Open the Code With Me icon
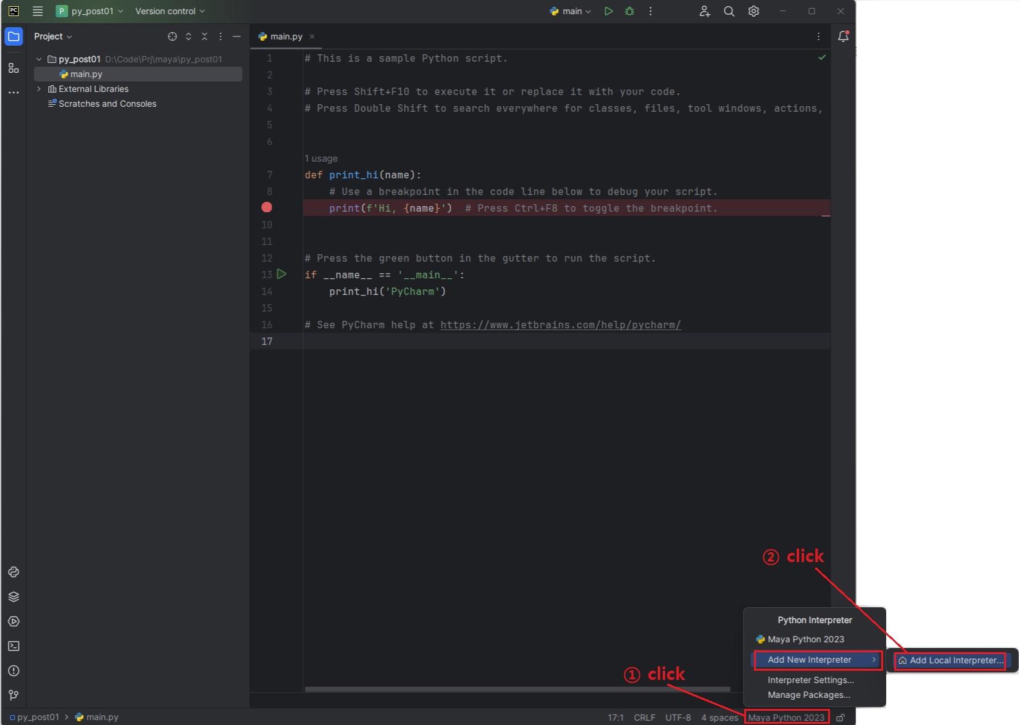1019x725 pixels. coord(705,11)
